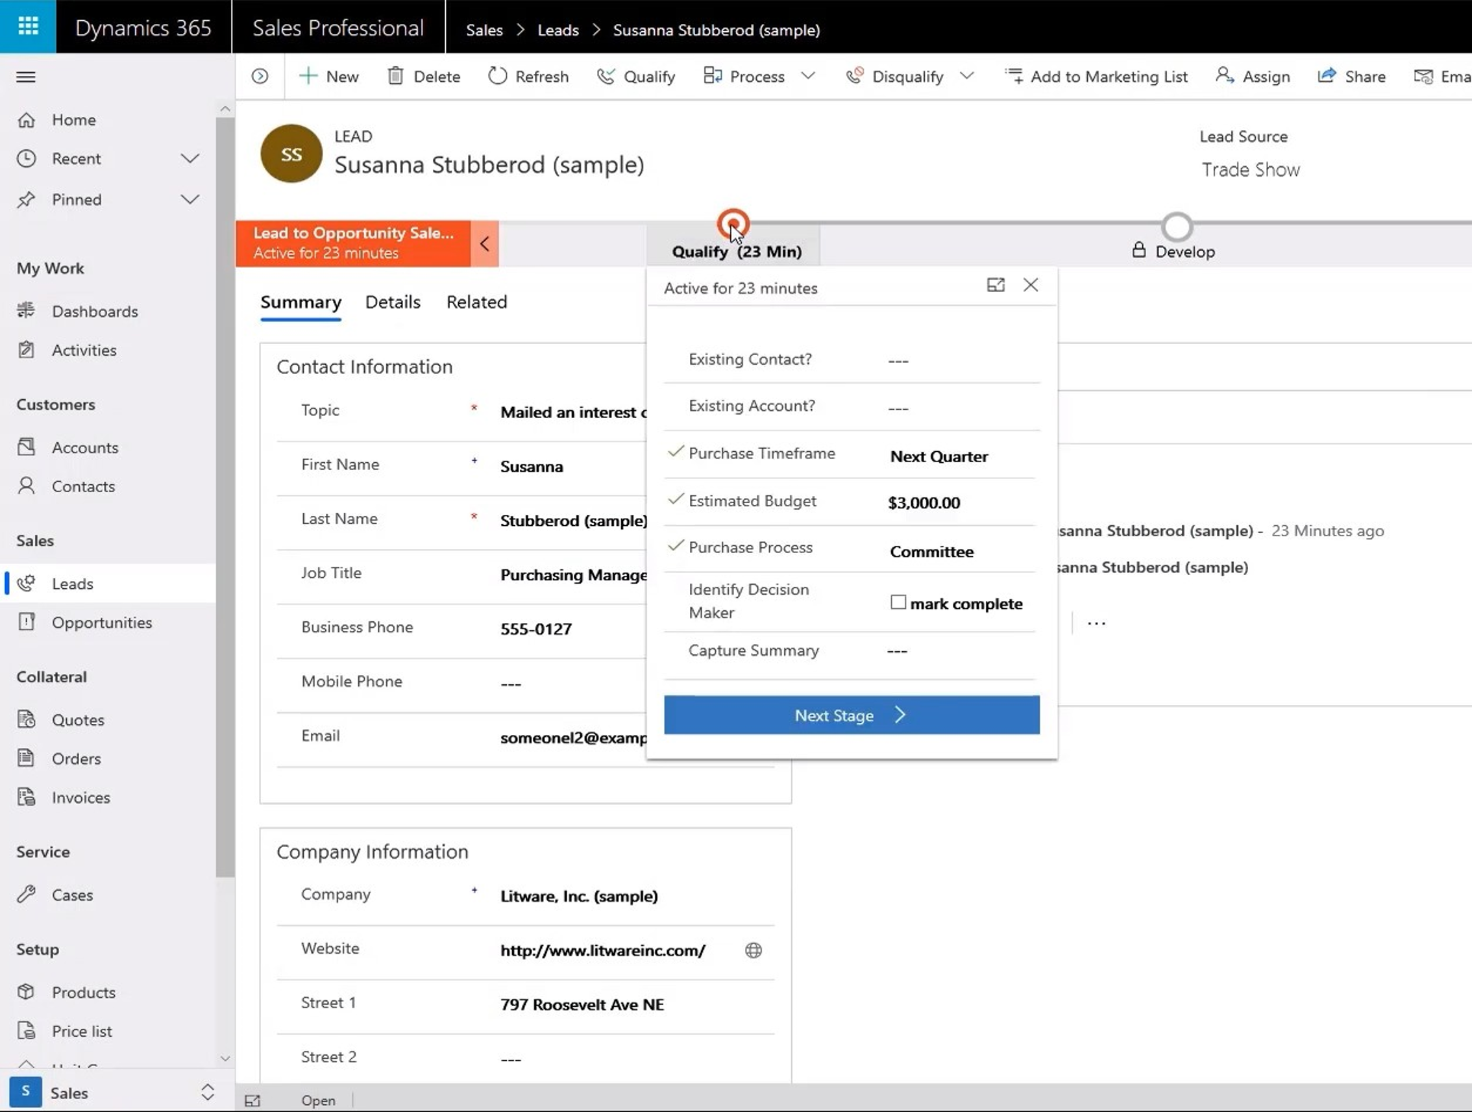Click Share in the command bar

click(x=1351, y=77)
